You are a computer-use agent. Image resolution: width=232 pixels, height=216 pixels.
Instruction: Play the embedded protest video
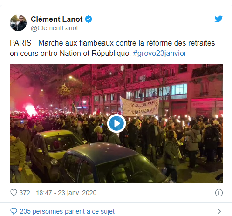point(116,123)
